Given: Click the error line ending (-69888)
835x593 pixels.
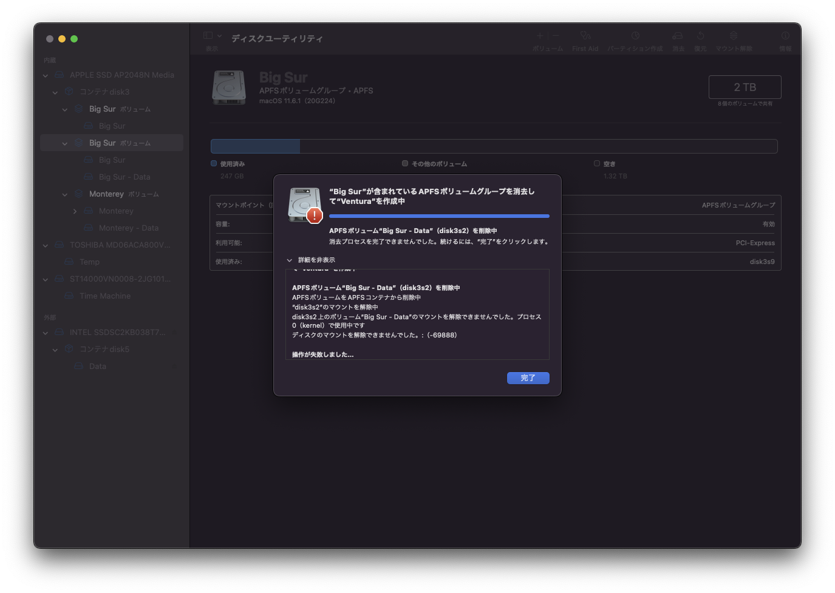Looking at the screenshot, I should click(374, 335).
